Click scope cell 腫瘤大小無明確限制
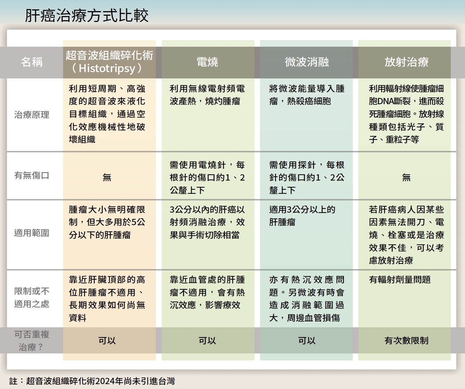The width and height of the screenshot is (465, 389). click(107, 222)
